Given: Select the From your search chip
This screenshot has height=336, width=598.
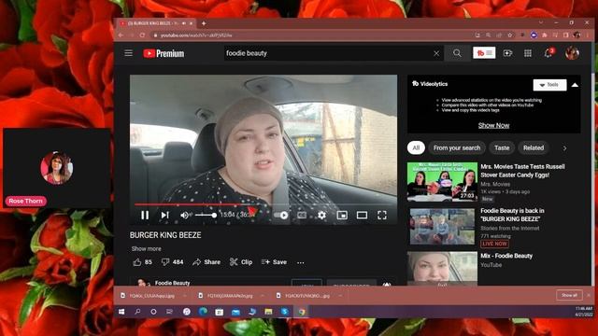Looking at the screenshot, I should (x=457, y=147).
